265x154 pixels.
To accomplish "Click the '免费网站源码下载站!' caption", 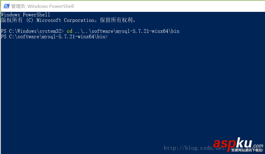I will pos(247,150).
